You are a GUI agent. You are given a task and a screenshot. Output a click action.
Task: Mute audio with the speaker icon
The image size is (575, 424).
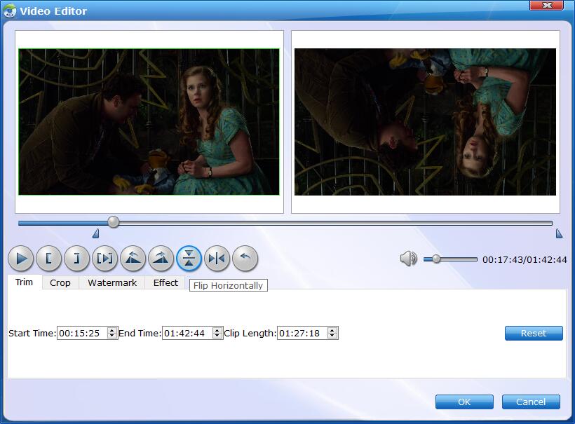point(408,259)
